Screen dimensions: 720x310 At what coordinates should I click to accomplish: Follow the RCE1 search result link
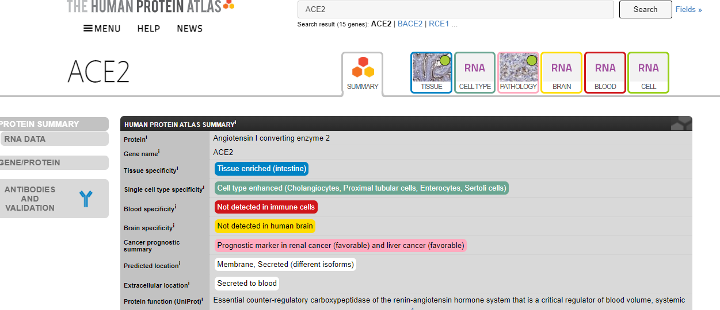(439, 24)
